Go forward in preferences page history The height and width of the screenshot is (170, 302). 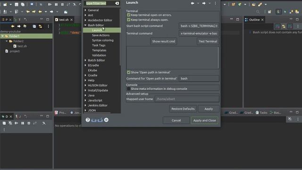(204, 3)
